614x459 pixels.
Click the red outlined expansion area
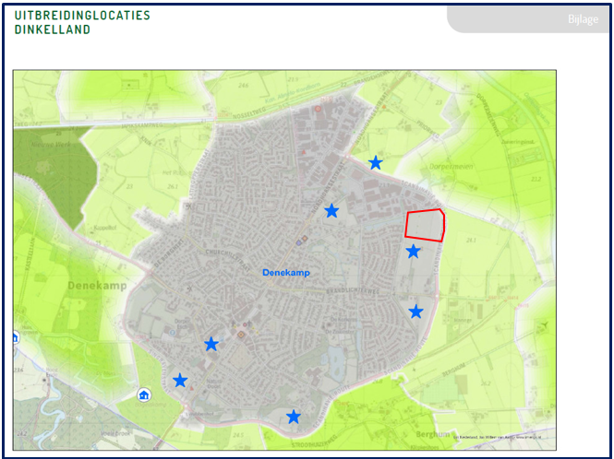[425, 226]
